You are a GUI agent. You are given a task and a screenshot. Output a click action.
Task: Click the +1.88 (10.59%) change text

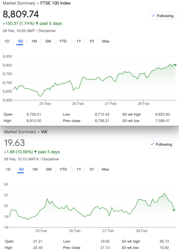(x=18, y=152)
